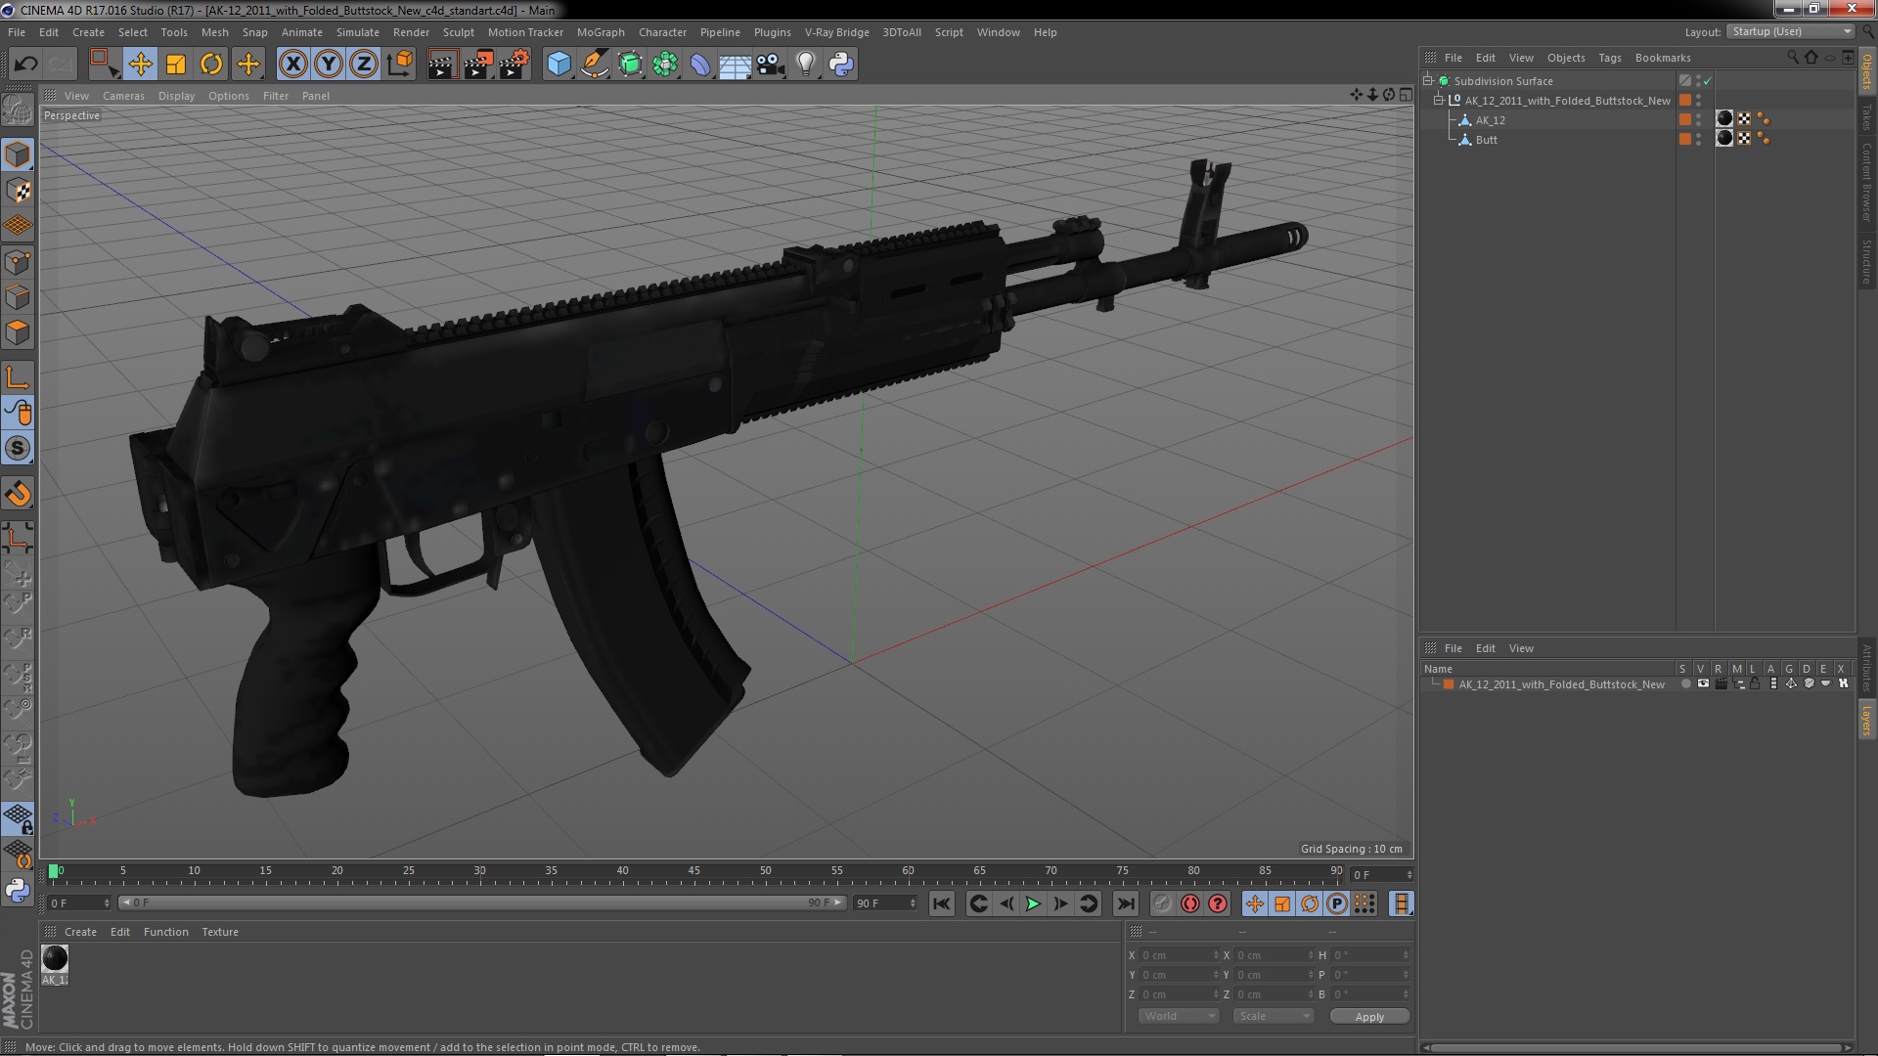Toggle the coordinate system icon

(x=399, y=65)
